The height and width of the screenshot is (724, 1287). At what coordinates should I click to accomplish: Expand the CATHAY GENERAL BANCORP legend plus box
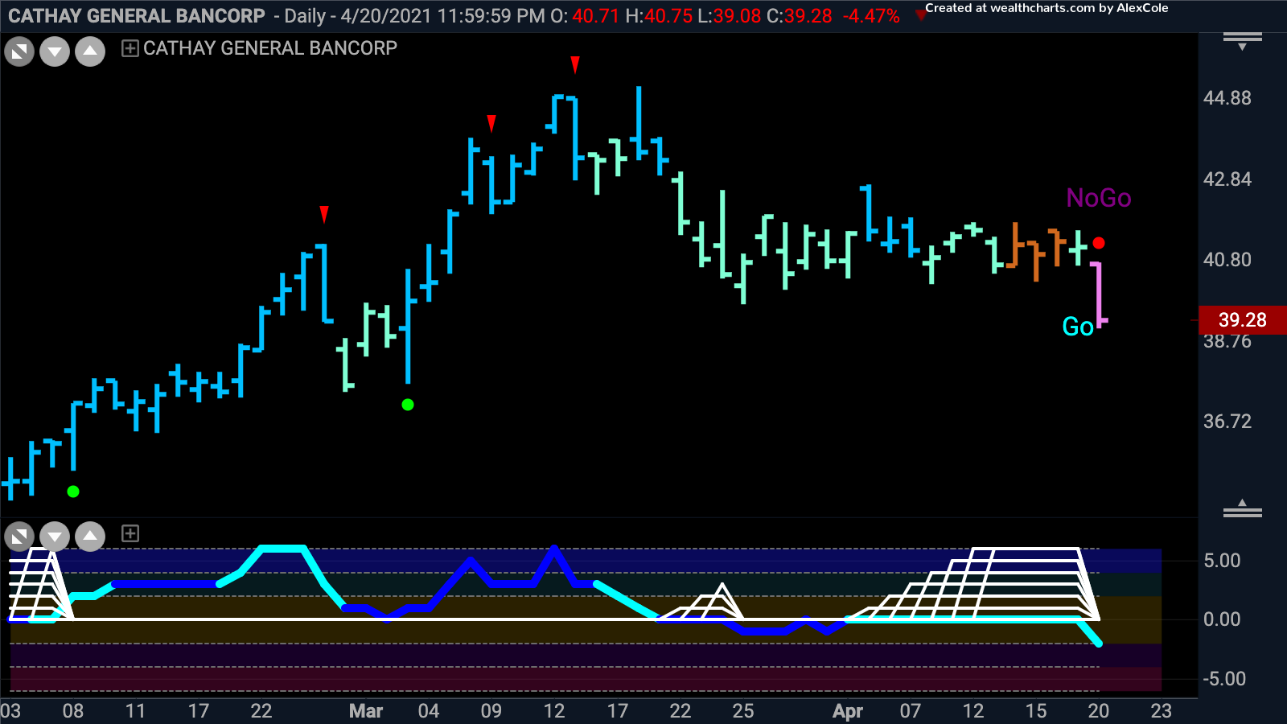[130, 48]
